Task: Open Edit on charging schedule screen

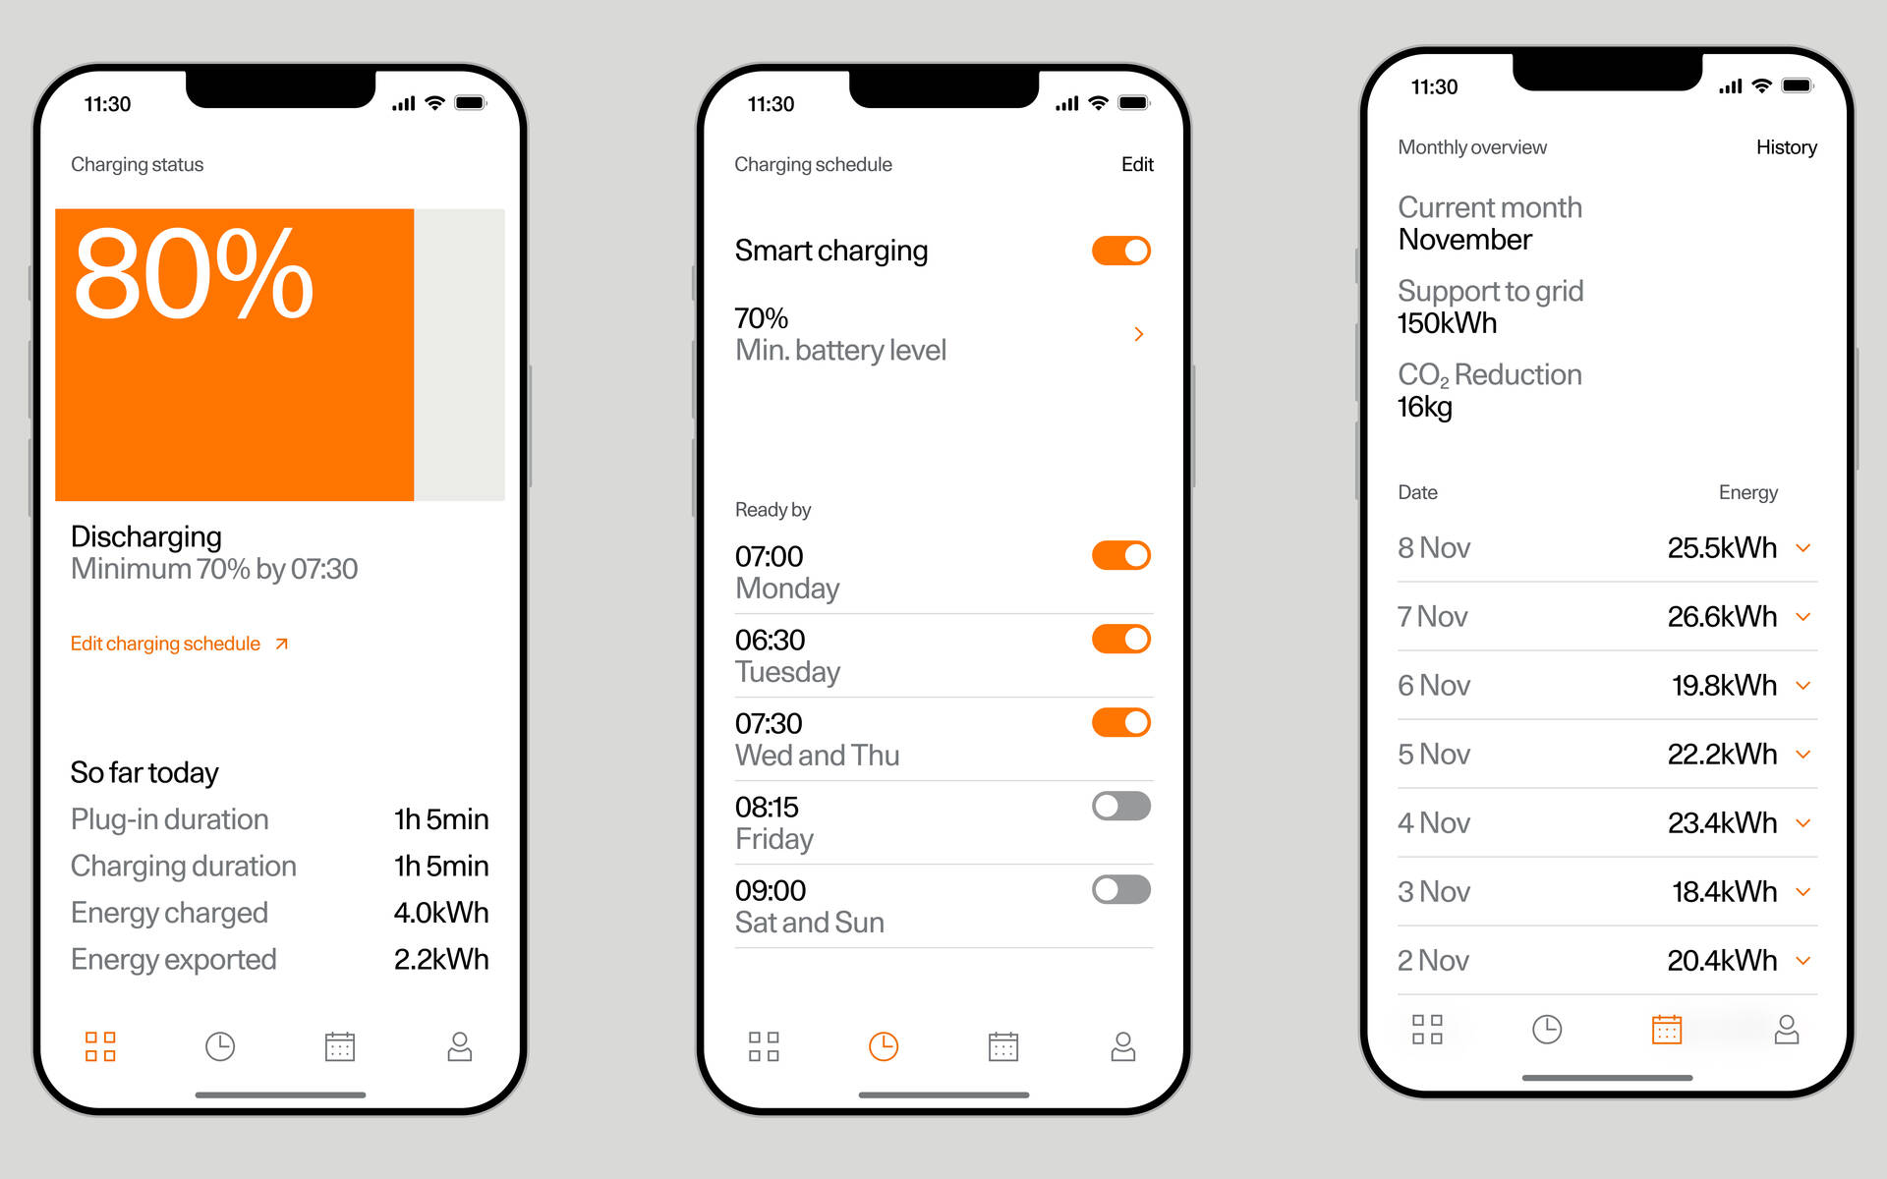Action: (1137, 164)
